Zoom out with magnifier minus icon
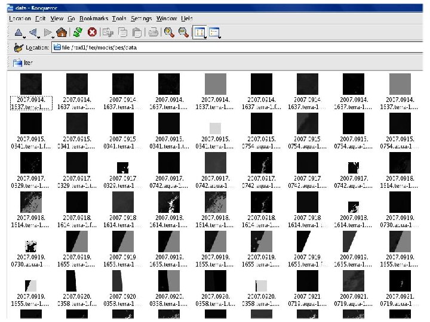 coord(183,33)
